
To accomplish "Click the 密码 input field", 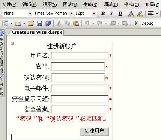I will [x=78, y=67].
